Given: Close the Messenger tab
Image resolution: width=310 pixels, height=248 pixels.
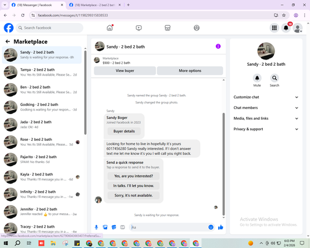Looking at the screenshot, I should [x=62, y=5].
